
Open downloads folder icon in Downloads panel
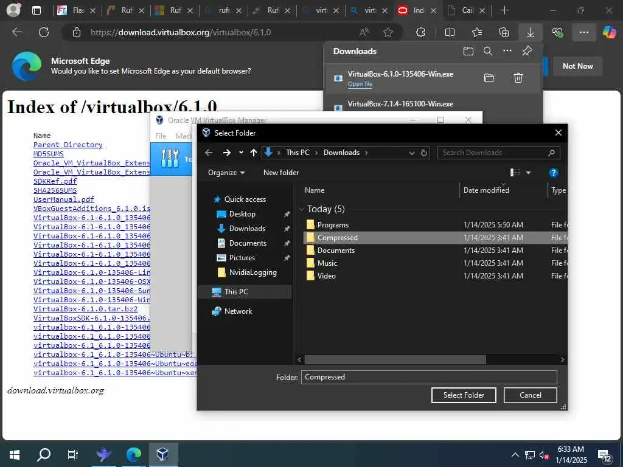click(468, 51)
